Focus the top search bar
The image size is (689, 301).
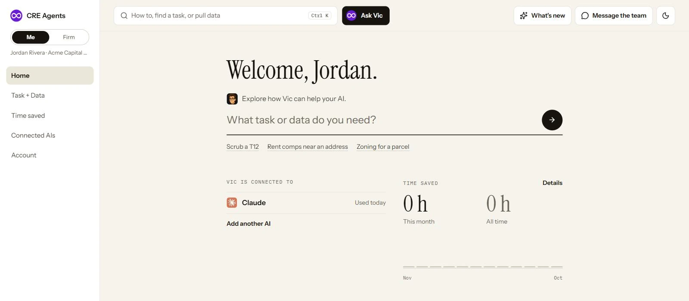pyautogui.click(x=226, y=15)
